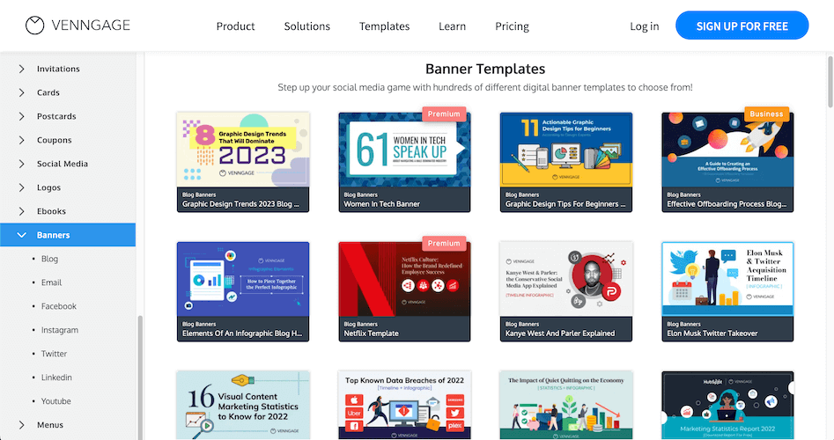Click the VENNGAGE wordmark
This screenshot has height=440, width=834.
(x=91, y=26)
